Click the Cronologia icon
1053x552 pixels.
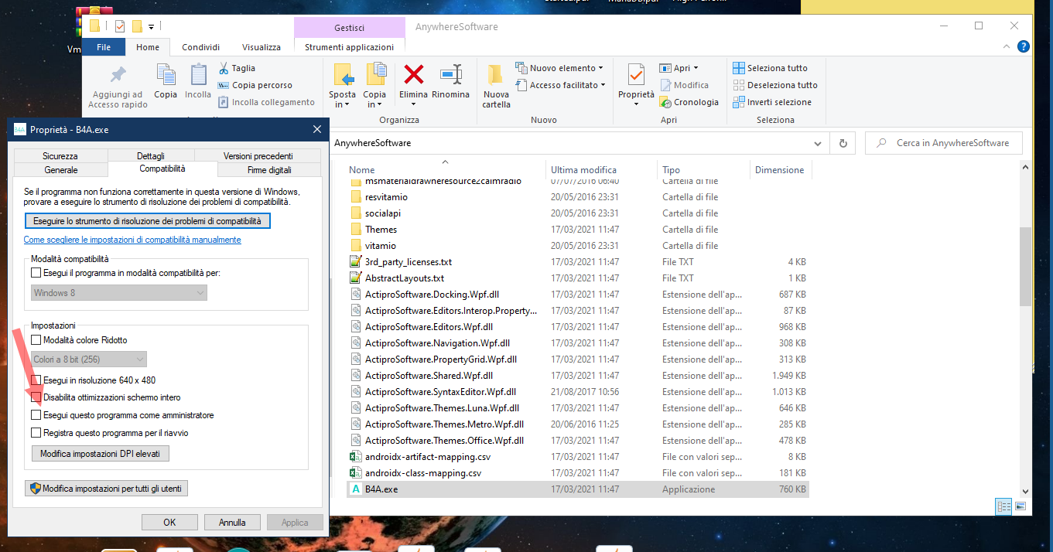(666, 102)
